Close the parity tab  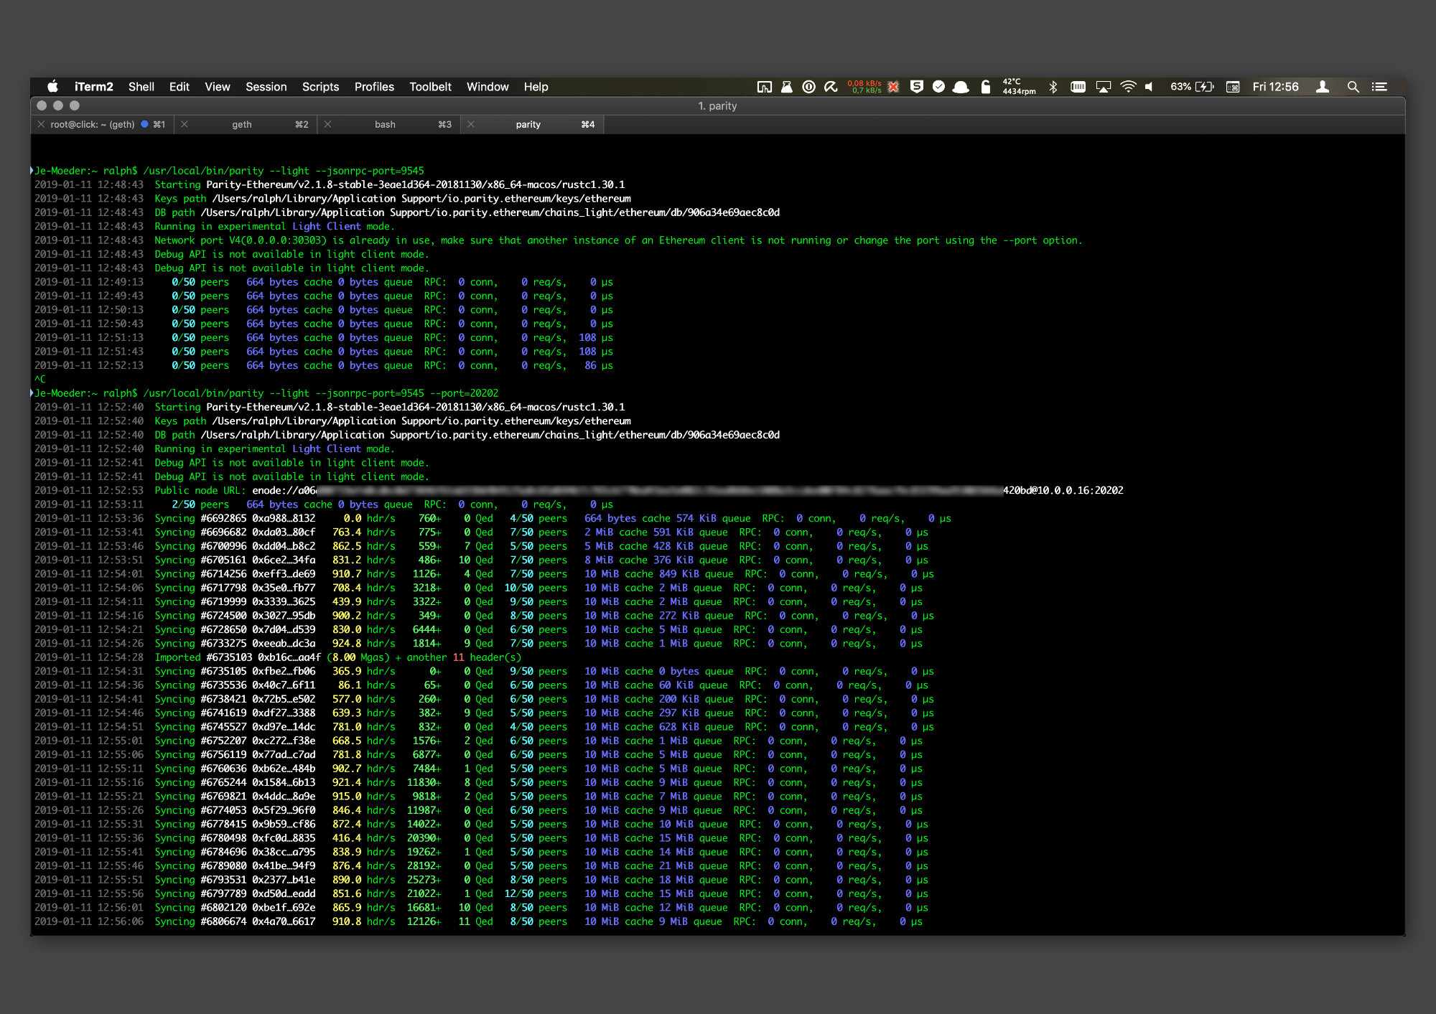tap(471, 125)
